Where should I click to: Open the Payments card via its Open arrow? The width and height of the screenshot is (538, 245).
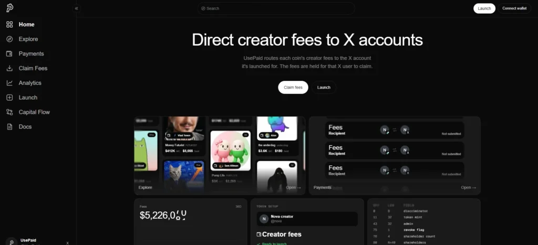pyautogui.click(x=468, y=187)
